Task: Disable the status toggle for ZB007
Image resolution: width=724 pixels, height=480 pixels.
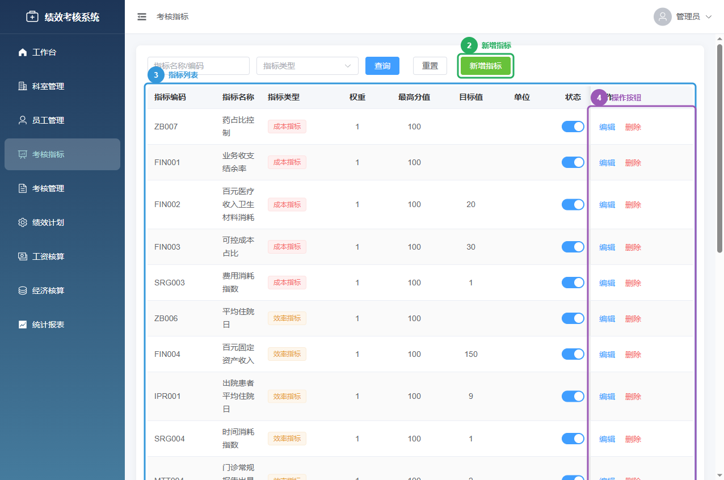Action: (x=573, y=127)
